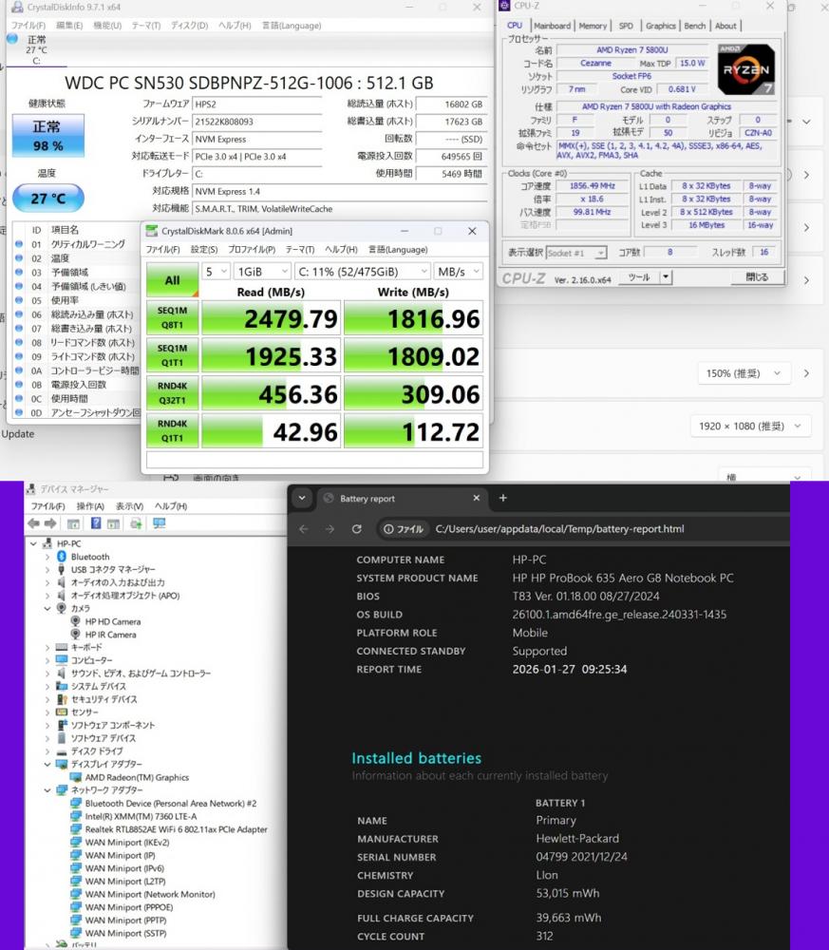This screenshot has height=950, width=829.
Task: Click the HP IR Camera webcam icon
Action: (75, 635)
